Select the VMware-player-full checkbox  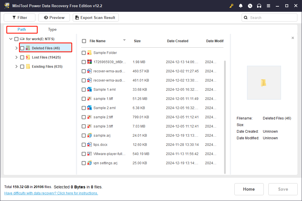click(84, 154)
